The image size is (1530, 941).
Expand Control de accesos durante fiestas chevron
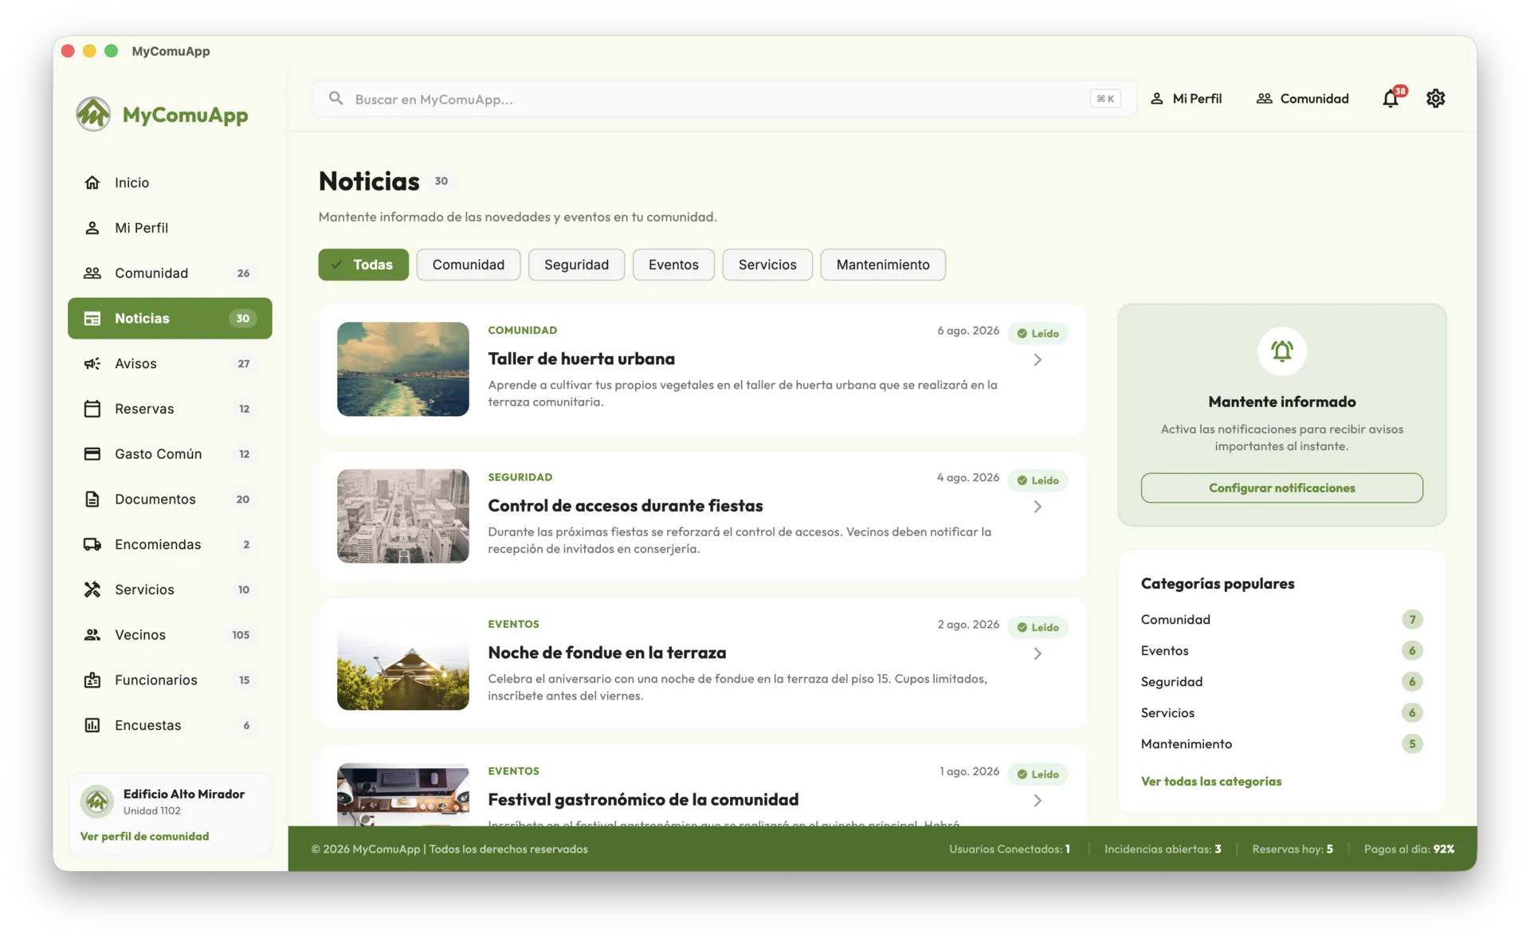[x=1038, y=507]
